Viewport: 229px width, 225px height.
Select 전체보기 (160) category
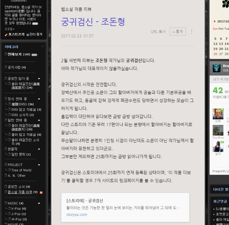point(19,54)
